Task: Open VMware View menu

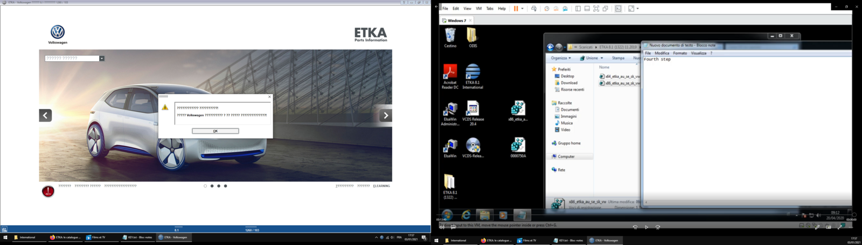Action: [467, 9]
